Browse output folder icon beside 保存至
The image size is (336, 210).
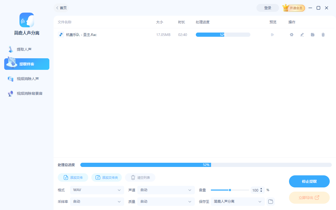tap(270, 201)
